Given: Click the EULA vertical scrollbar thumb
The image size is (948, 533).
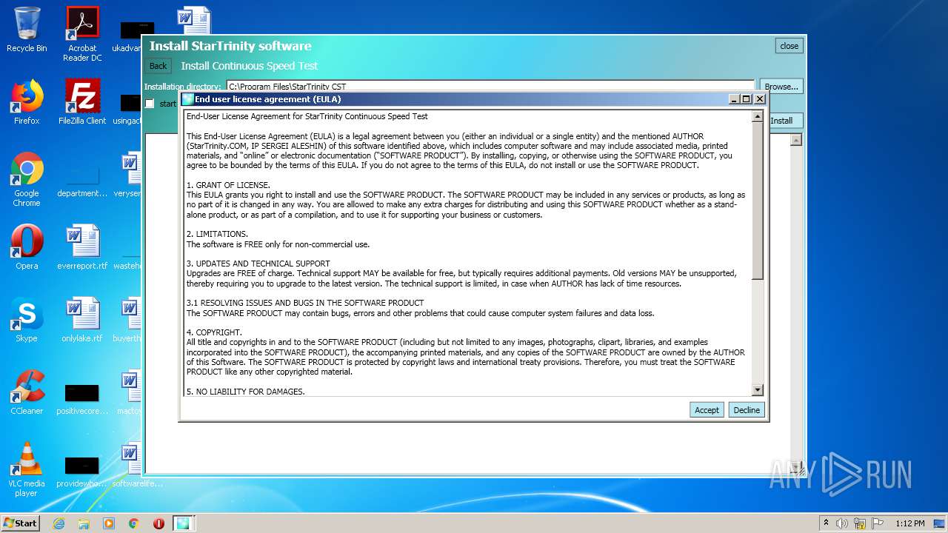Looking at the screenshot, I should (757, 201).
